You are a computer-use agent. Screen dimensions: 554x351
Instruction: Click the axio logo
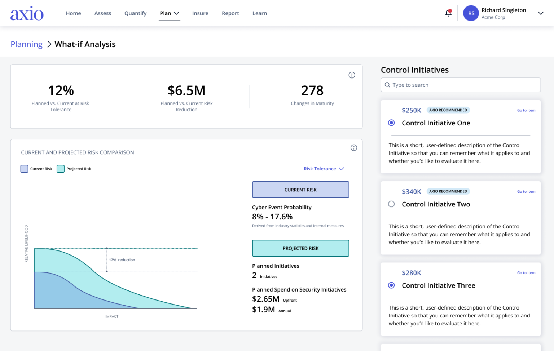pyautogui.click(x=27, y=14)
